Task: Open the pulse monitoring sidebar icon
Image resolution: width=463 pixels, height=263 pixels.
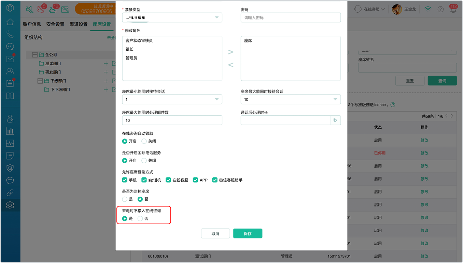Action: [10, 143]
